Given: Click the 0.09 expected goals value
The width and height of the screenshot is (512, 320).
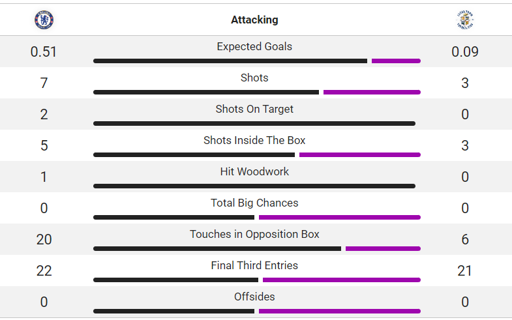Looking at the screenshot, I should [x=465, y=52].
